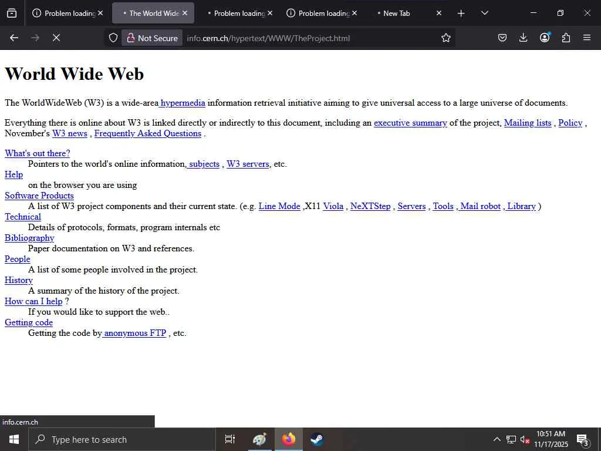Open the Firefox account icon
The height and width of the screenshot is (451, 601).
coord(545,38)
